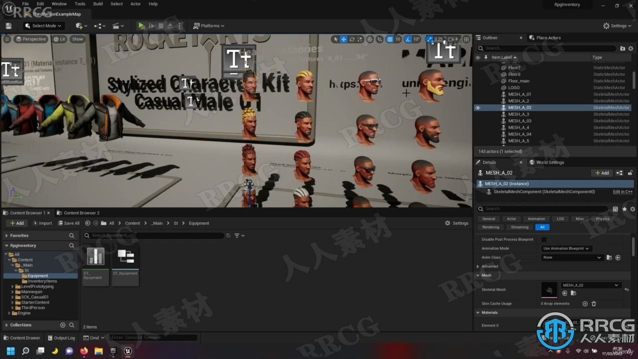The height and width of the screenshot is (359, 638).
Task: Click the Details property matrix table icon
Action: tap(616, 209)
